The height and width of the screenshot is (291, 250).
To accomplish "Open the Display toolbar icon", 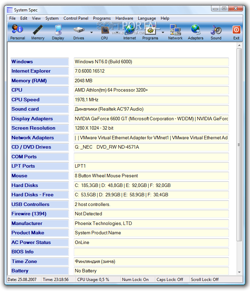I will 58,32.
